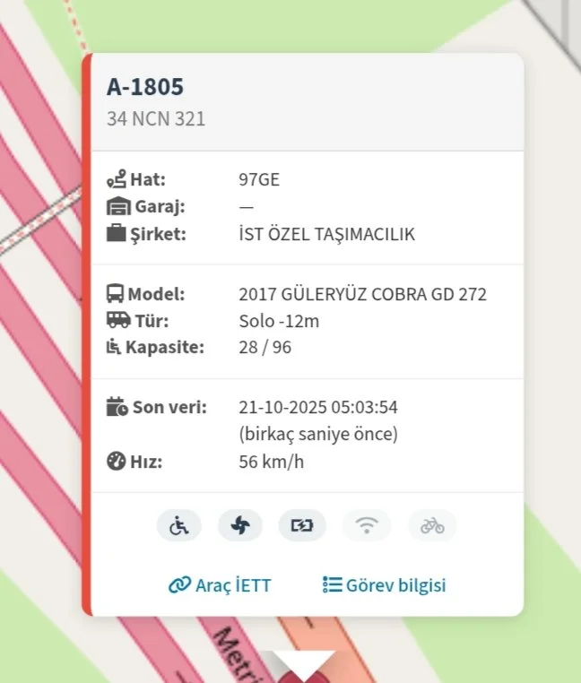Click the speedometer icon beside Hız
Screen dimensions: 581x683
[116, 461]
